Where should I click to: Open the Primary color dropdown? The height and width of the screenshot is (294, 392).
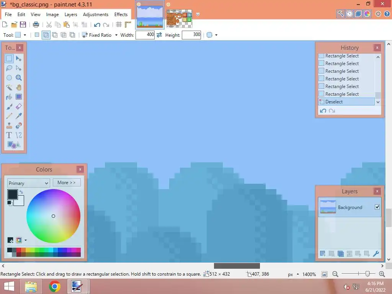(x=28, y=183)
